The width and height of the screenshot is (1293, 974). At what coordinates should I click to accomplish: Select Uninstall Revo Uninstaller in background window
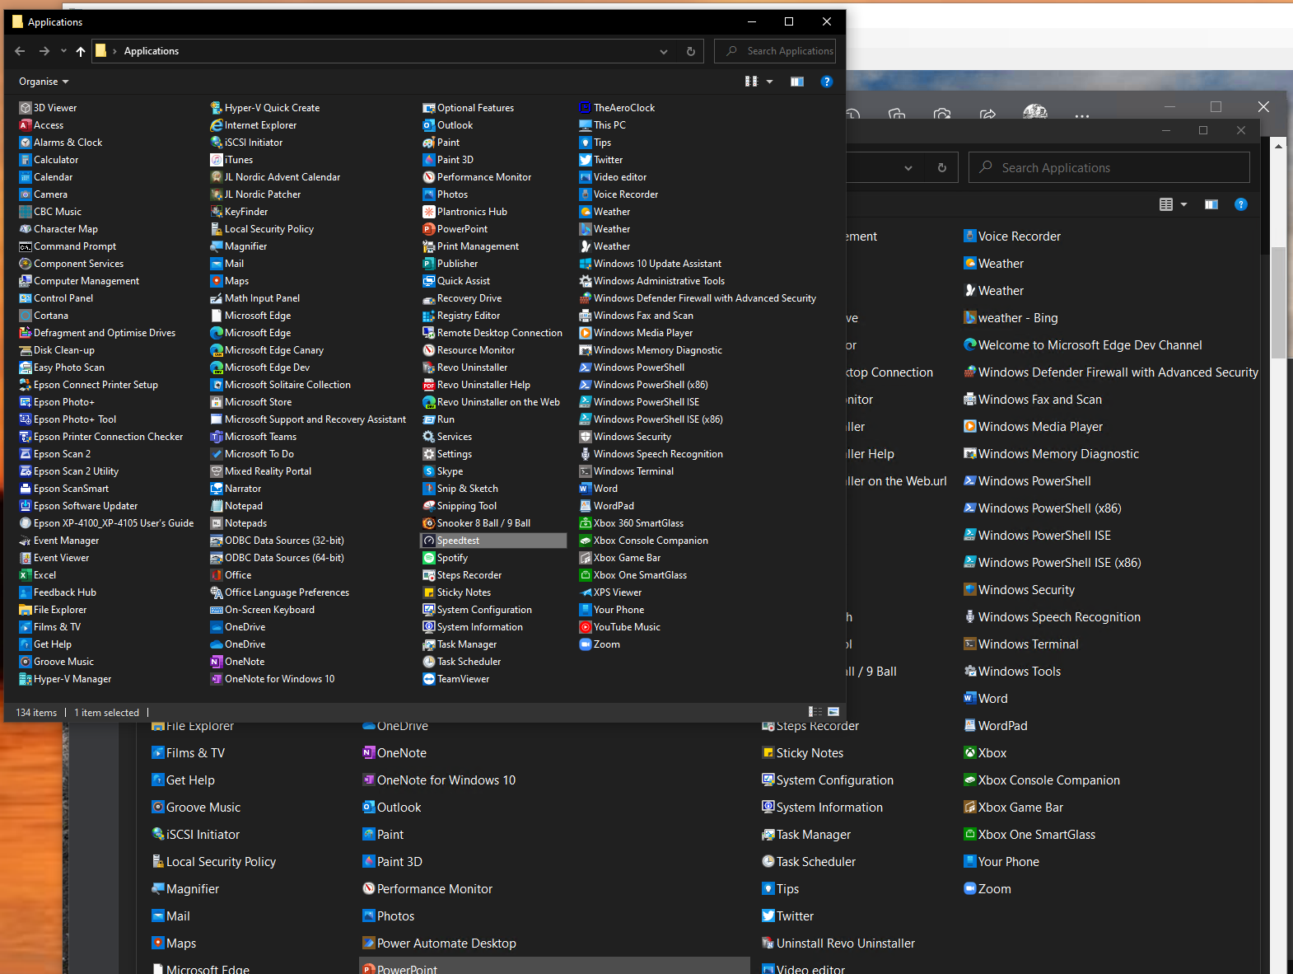838,944
